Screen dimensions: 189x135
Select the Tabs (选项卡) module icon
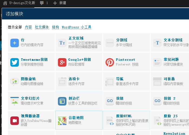pyautogui.click(x=62, y=82)
